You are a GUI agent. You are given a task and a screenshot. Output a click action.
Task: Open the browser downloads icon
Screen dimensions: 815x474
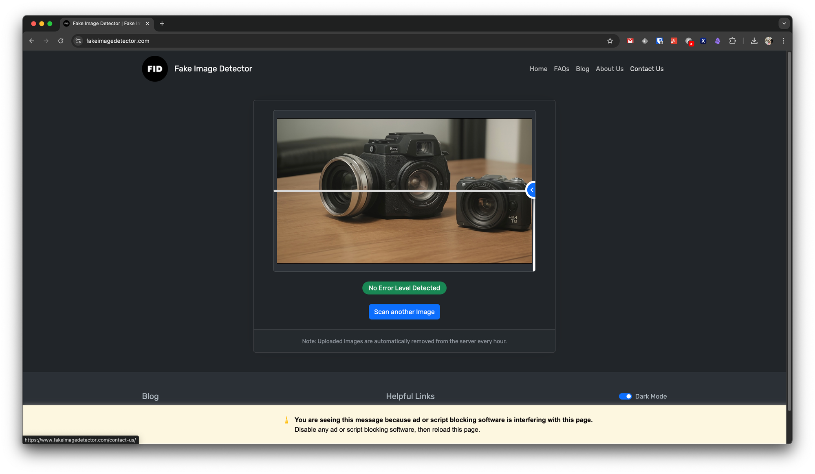754,41
